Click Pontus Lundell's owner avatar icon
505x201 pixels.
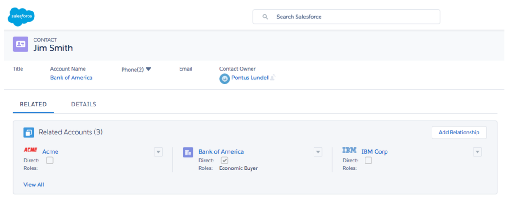click(x=224, y=78)
